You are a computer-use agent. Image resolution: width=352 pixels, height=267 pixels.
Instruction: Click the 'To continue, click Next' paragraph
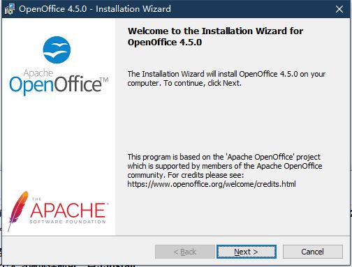pos(226,79)
